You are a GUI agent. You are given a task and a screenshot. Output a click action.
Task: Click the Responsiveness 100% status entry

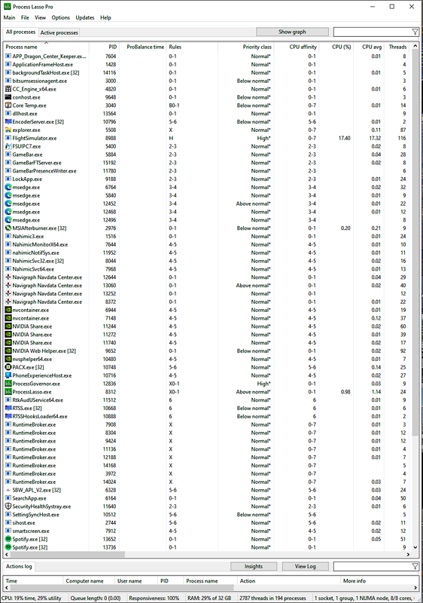coord(154,598)
